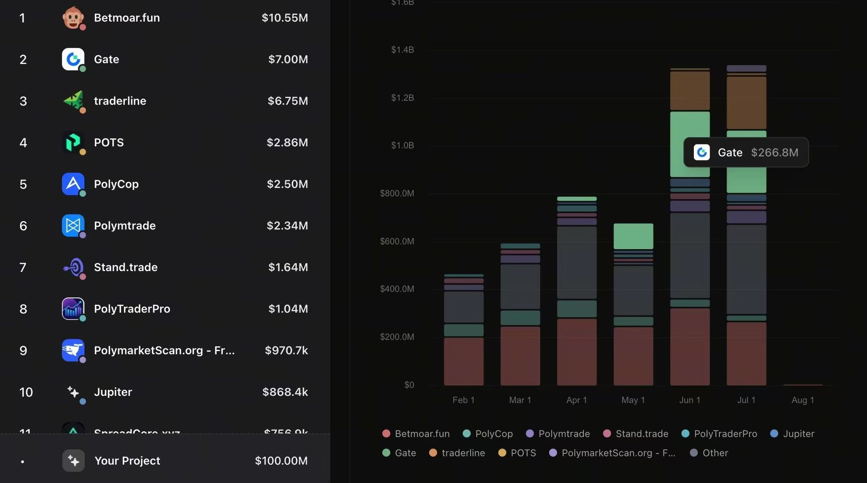Image resolution: width=867 pixels, height=483 pixels.
Task: Click the Jul 1 stacked bar
Action: pos(746,225)
